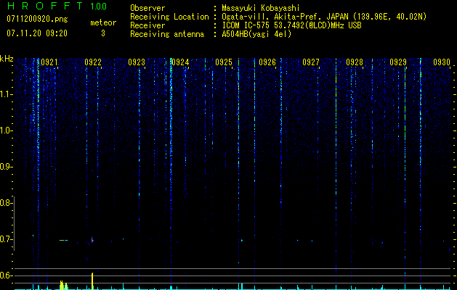Screen dimensions: 457x290
Task: Click the 0.7 kHz axis label
Action: (6, 239)
